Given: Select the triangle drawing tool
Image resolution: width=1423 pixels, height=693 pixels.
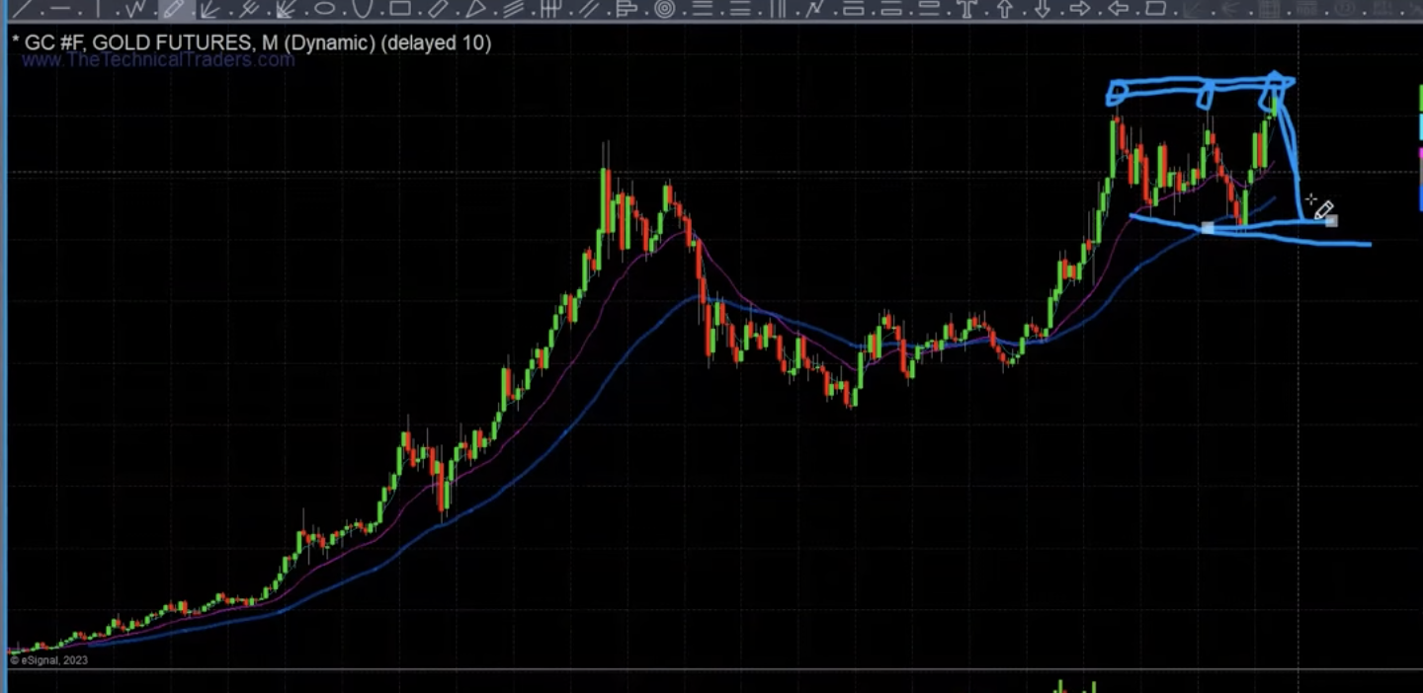Looking at the screenshot, I should pyautogui.click(x=475, y=9).
